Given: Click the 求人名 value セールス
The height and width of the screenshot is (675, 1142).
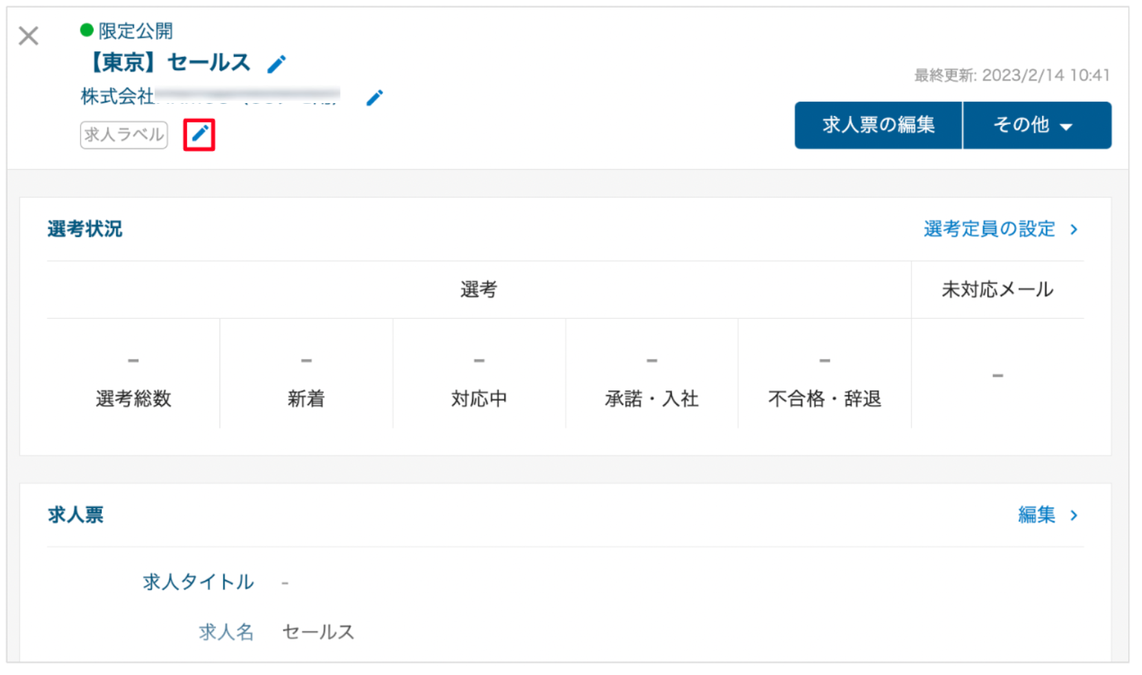Looking at the screenshot, I should (318, 632).
